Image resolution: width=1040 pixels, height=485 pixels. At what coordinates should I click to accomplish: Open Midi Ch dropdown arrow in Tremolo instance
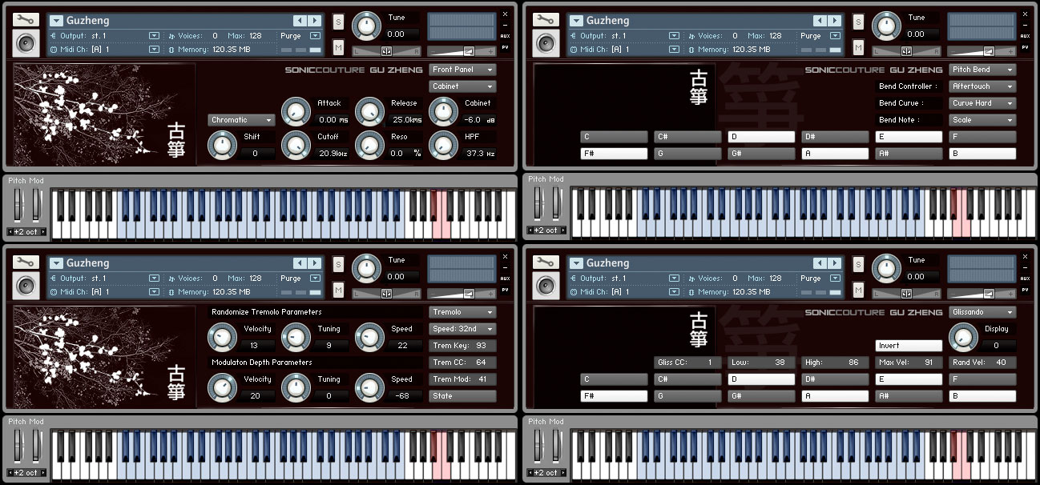[x=154, y=291]
